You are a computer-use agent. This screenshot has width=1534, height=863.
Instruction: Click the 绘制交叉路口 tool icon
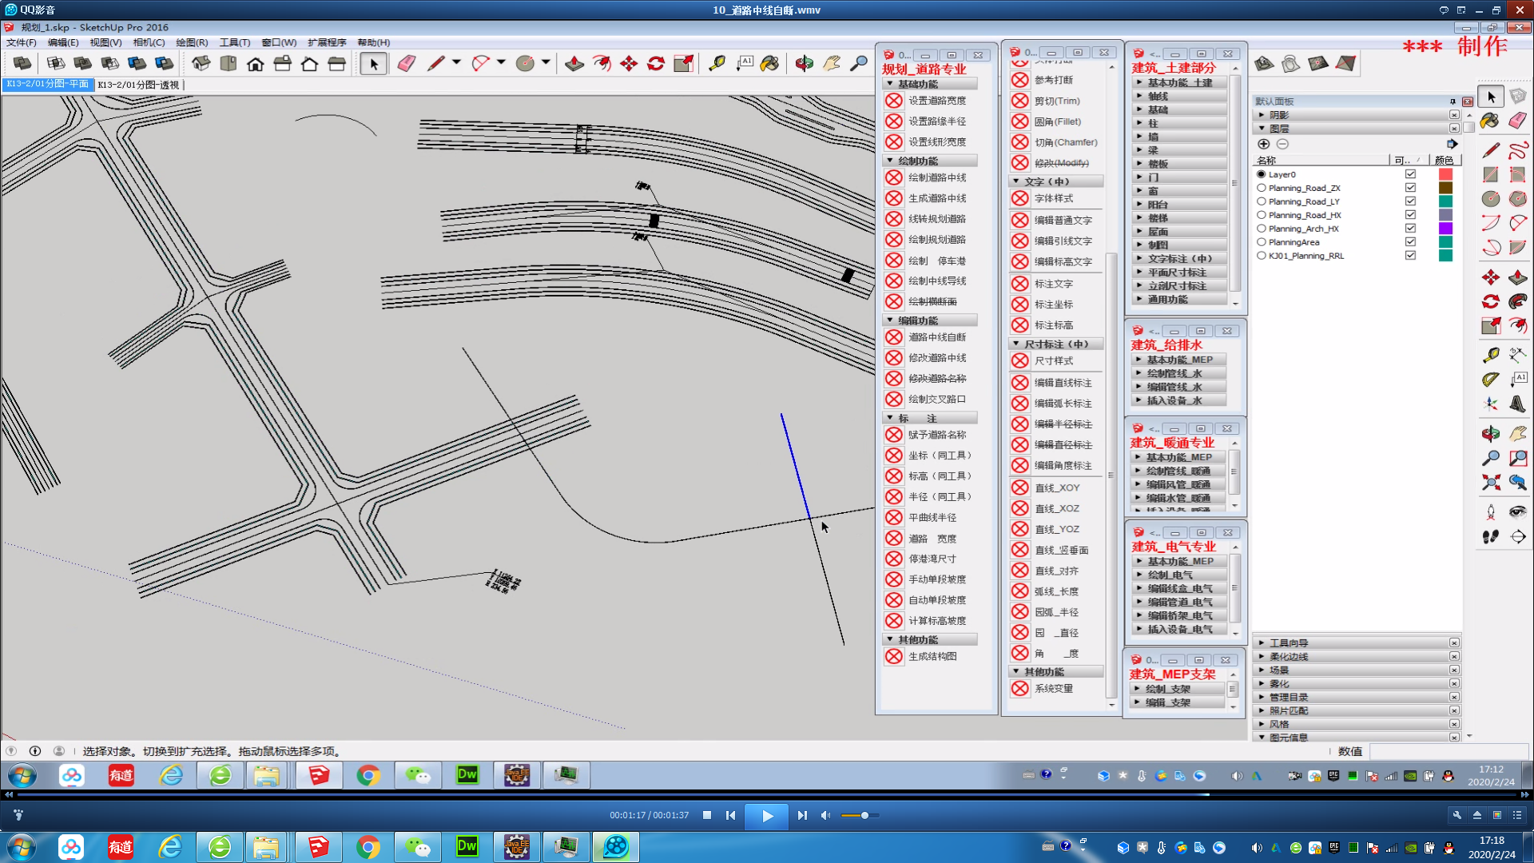[x=894, y=399]
